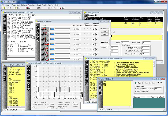Select INF1 - Notification radio button

pyautogui.click(x=136, y=91)
